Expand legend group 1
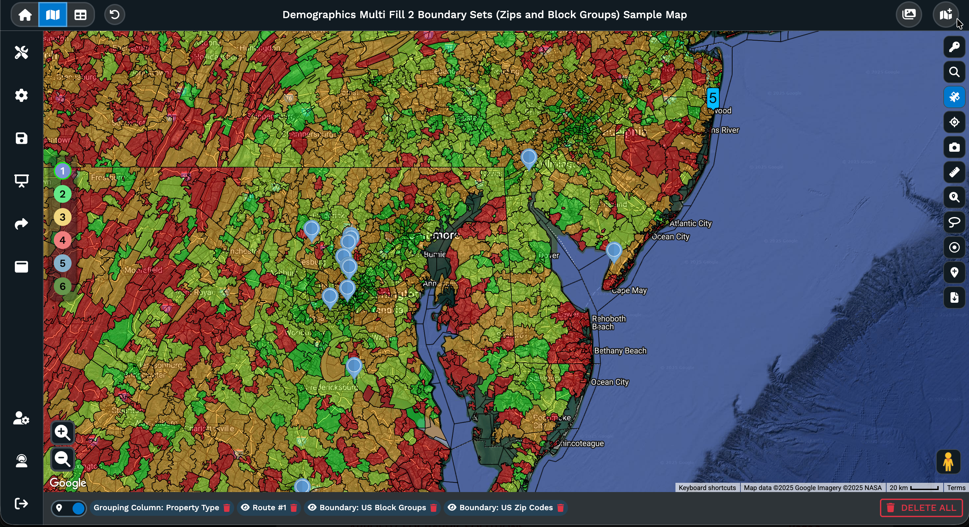The height and width of the screenshot is (527, 969). [x=62, y=170]
